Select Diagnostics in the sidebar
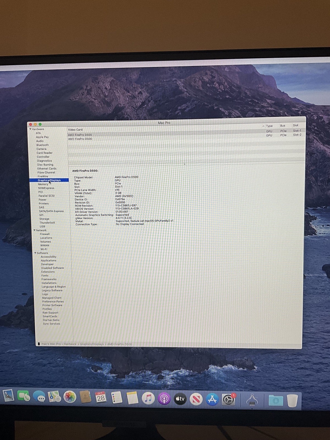 [x=45, y=161]
